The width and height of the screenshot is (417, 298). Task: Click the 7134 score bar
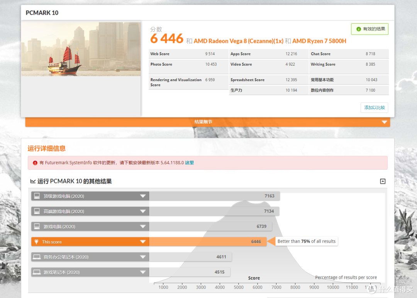pyautogui.click(x=214, y=211)
